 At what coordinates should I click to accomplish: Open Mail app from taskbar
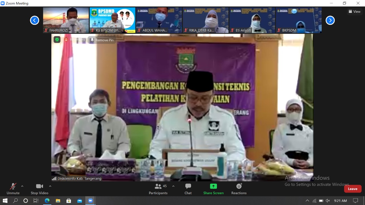pos(80,201)
